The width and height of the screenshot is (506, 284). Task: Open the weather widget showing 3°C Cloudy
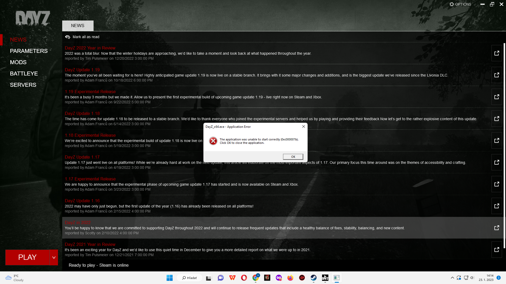[15, 278]
